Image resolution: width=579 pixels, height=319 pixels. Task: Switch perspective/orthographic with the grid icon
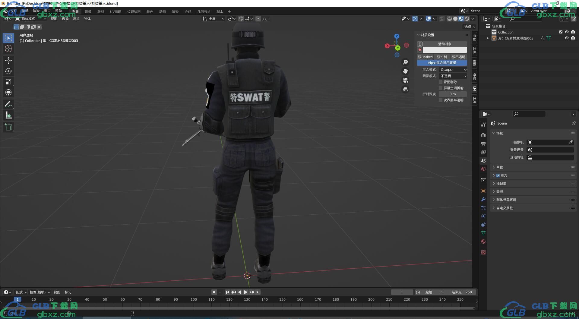pos(405,89)
